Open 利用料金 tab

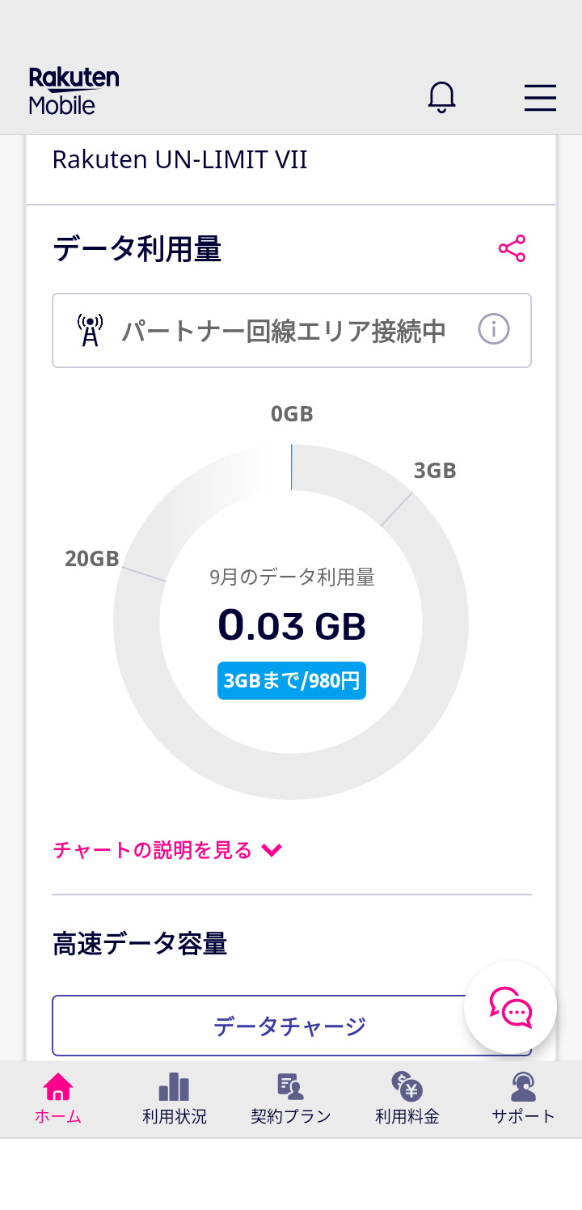407,1098
